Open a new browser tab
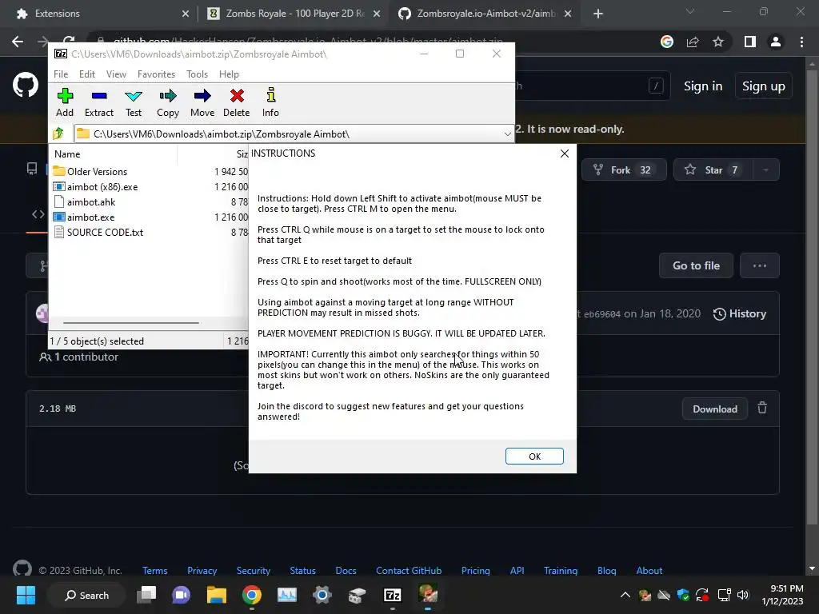This screenshot has width=819, height=614. click(598, 14)
